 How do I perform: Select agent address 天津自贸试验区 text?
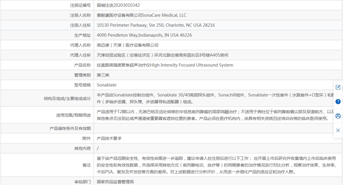click(x=162, y=55)
